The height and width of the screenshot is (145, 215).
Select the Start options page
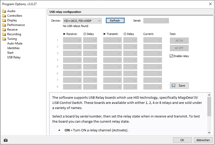coord(10,53)
